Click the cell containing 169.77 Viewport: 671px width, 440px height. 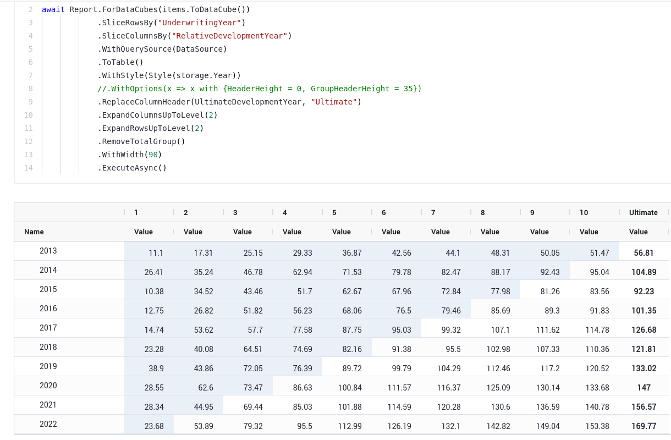643,426
